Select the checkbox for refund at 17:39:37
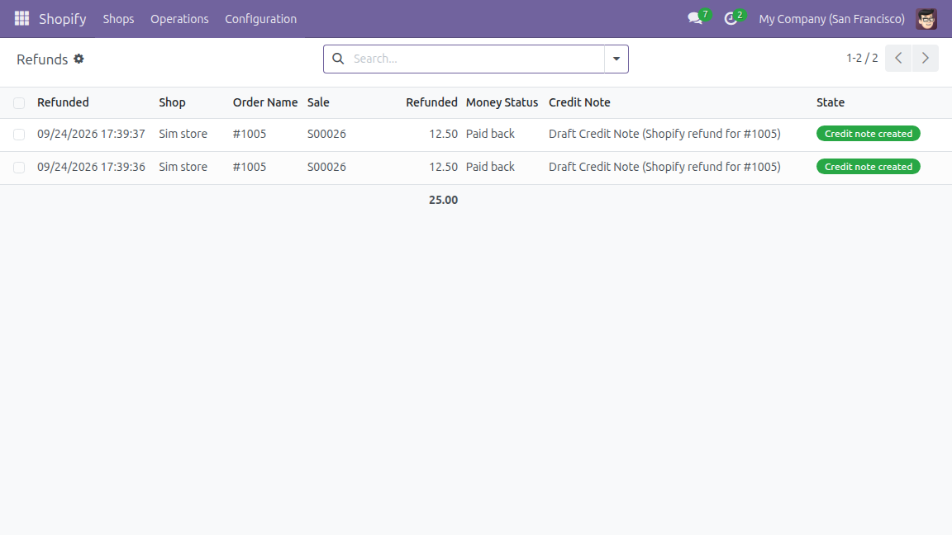The height and width of the screenshot is (535, 952). click(20, 135)
